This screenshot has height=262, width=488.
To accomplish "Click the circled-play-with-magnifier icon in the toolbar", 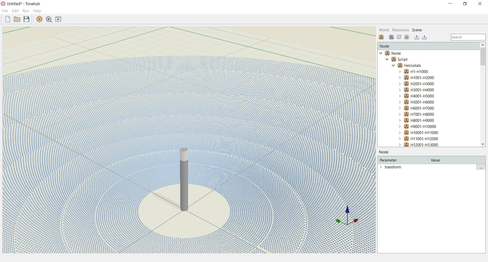I will click(x=49, y=19).
